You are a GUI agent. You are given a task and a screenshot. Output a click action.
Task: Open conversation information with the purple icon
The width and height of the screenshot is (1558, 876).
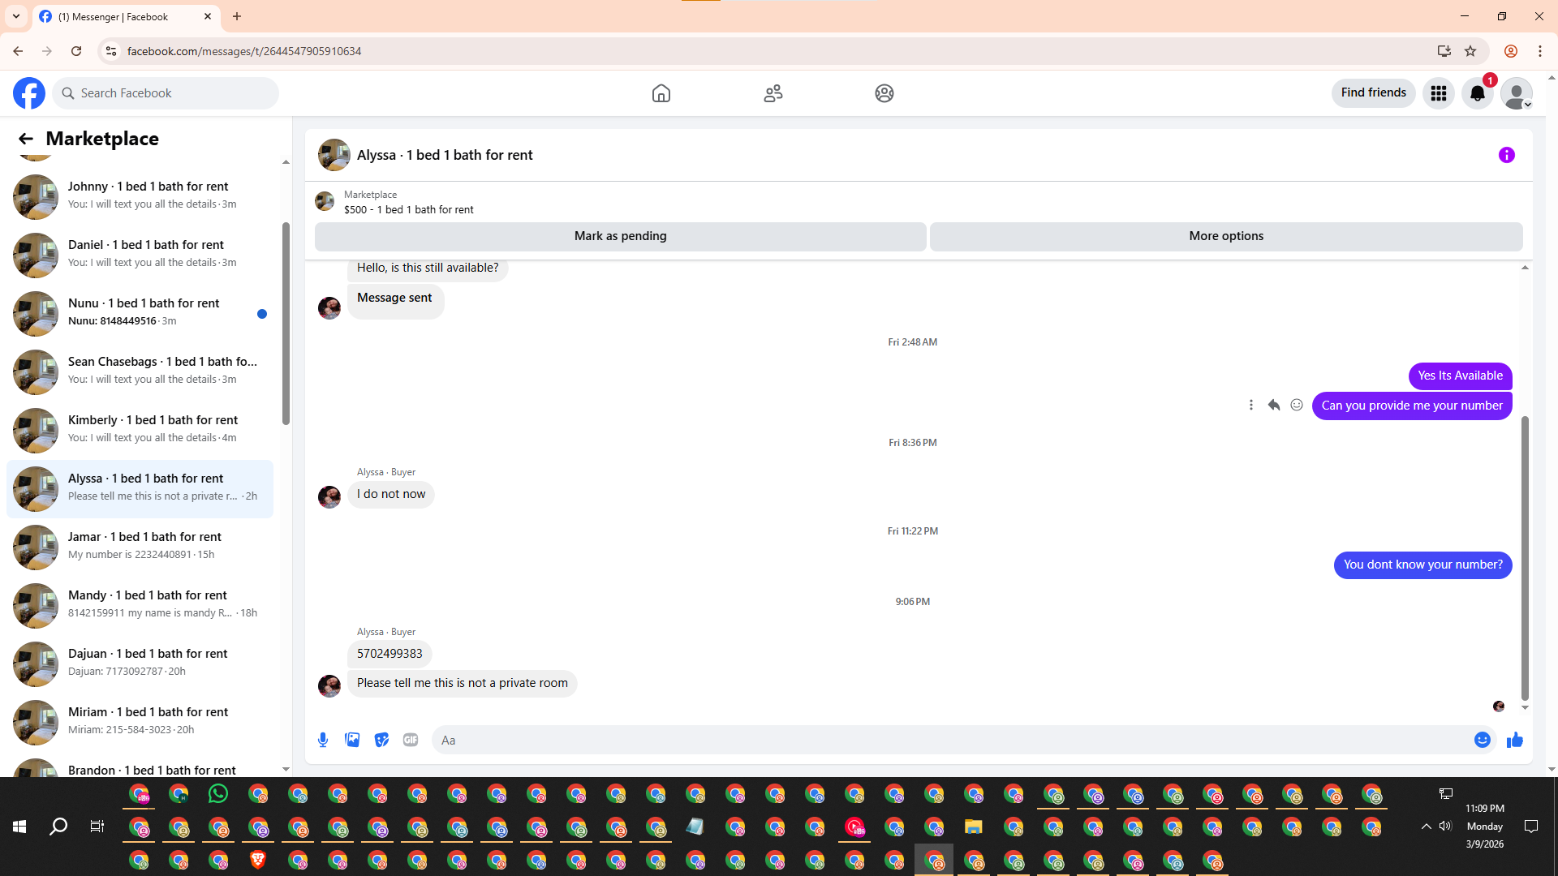coord(1506,155)
